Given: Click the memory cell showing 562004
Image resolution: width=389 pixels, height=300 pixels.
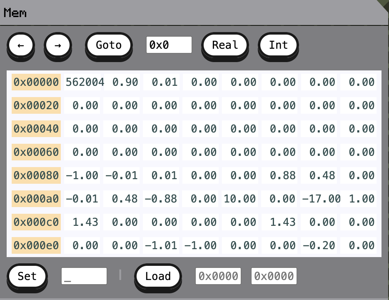Looking at the screenshot, I should pyautogui.click(x=85, y=82).
